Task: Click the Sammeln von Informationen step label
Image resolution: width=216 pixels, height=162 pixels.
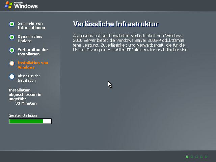Action: tap(31, 26)
